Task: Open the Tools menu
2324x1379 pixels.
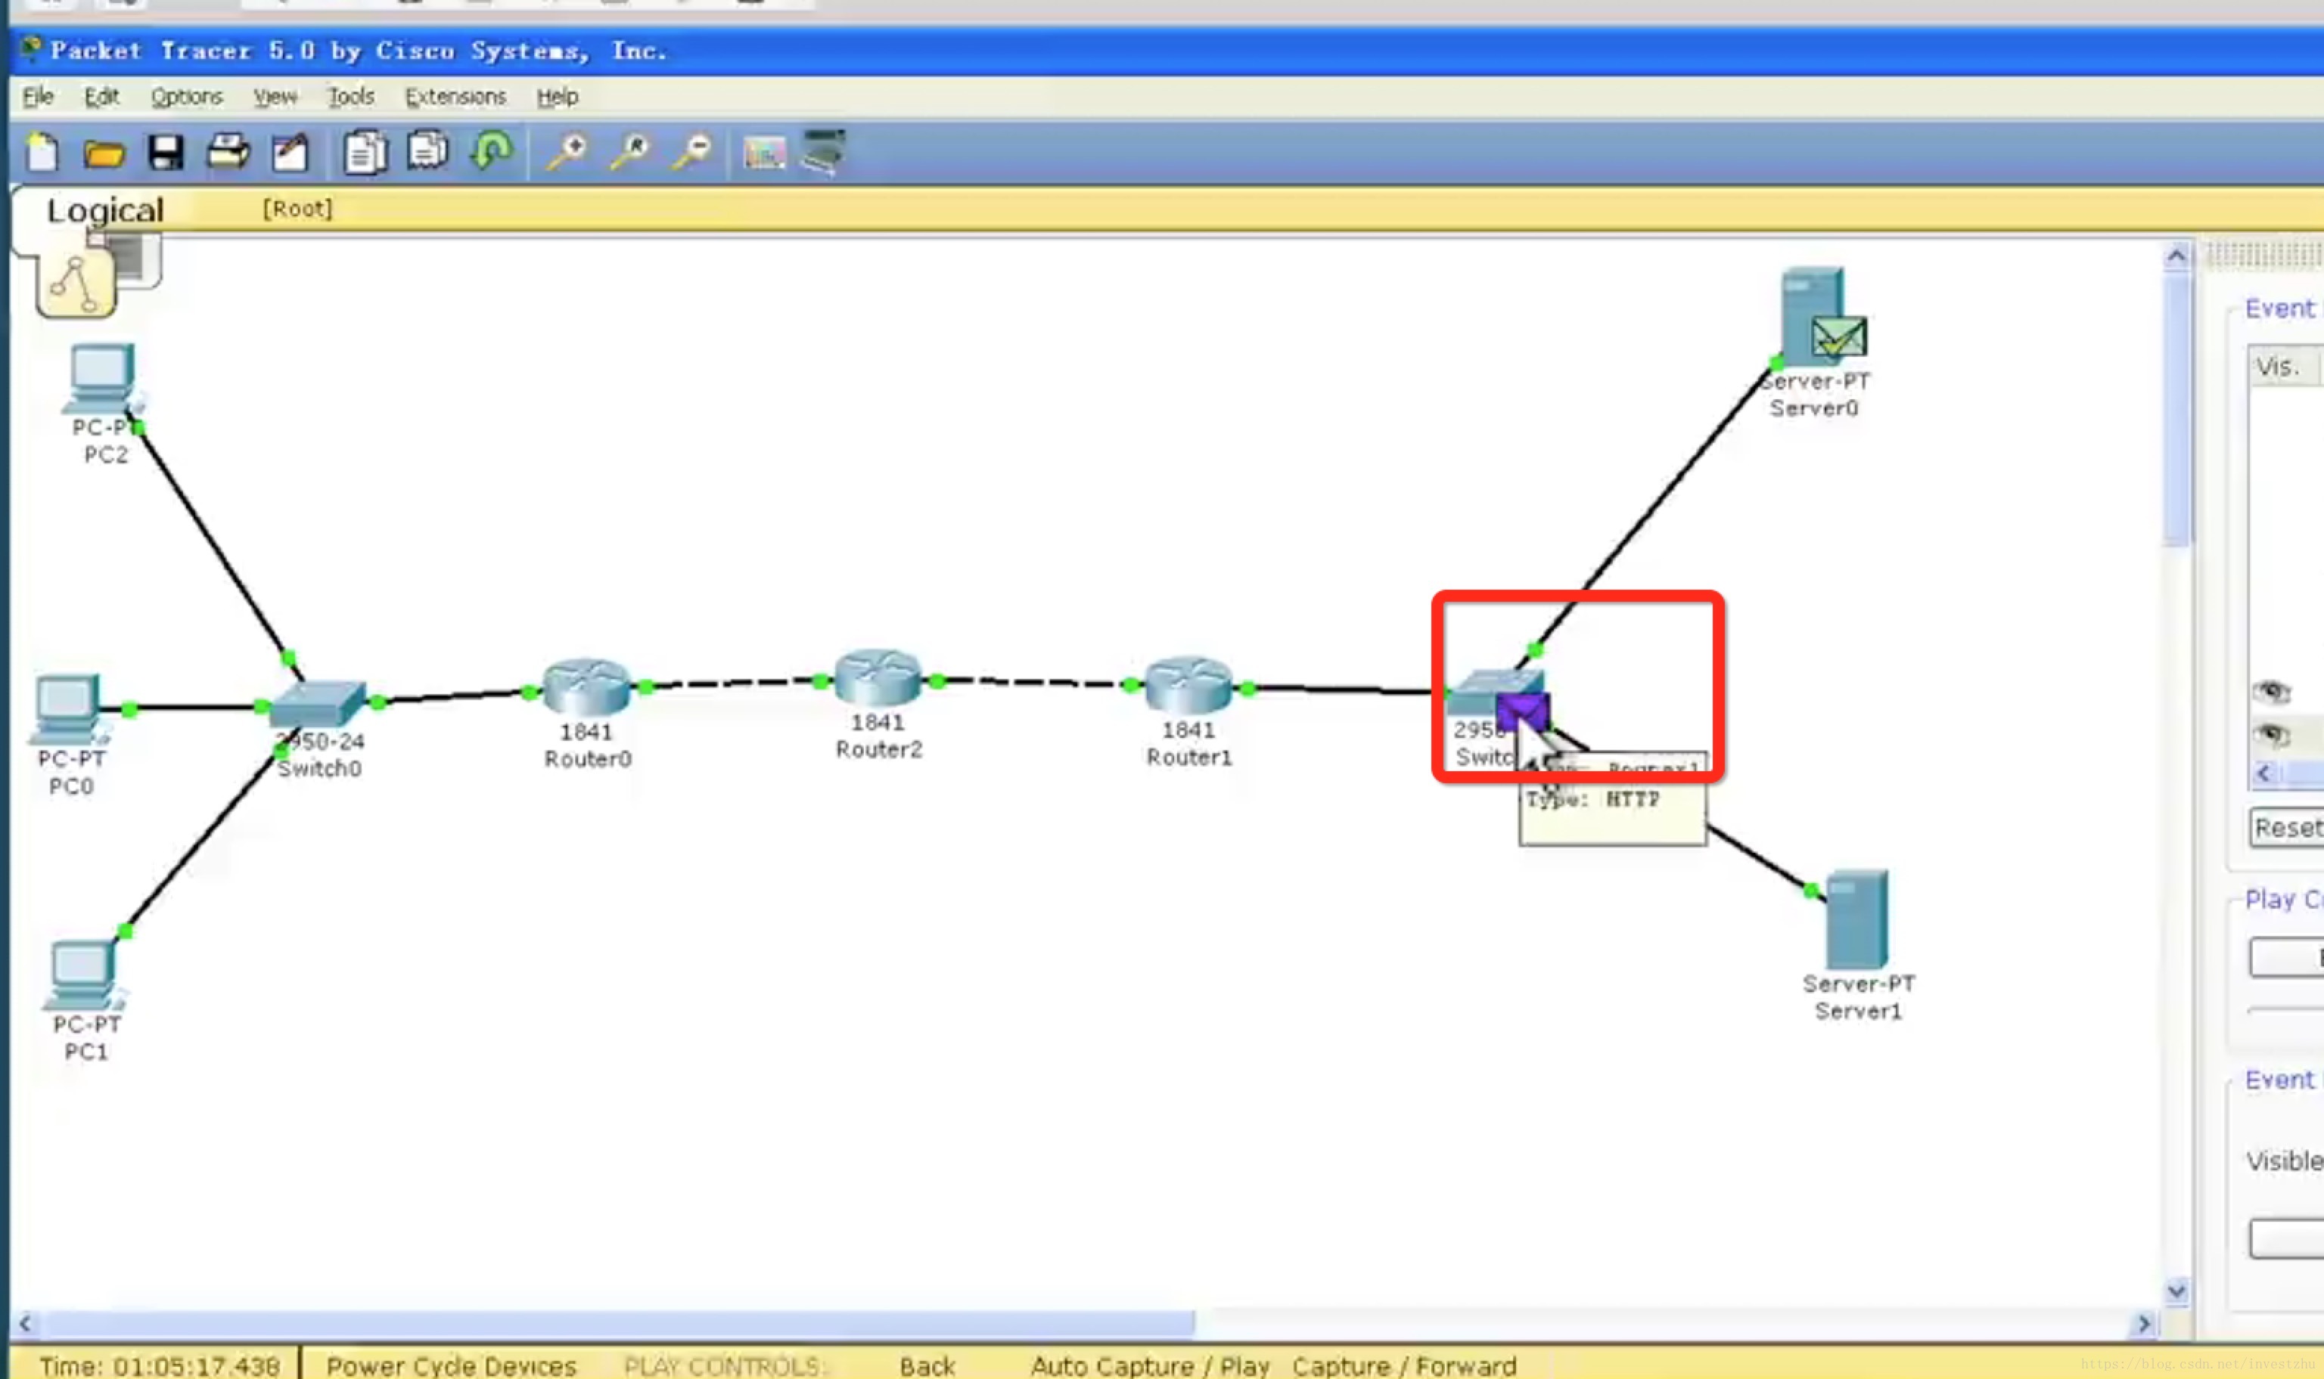Action: (x=350, y=97)
